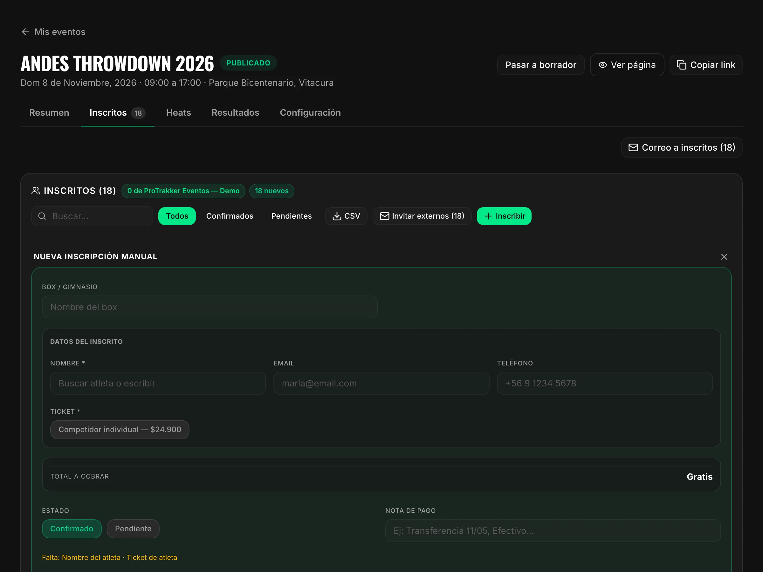Viewport: 763px width, 572px height.
Task: Click the magnifier icon in search box
Action: [42, 216]
